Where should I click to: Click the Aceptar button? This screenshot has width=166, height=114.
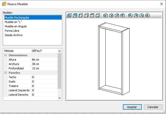pos(132,107)
